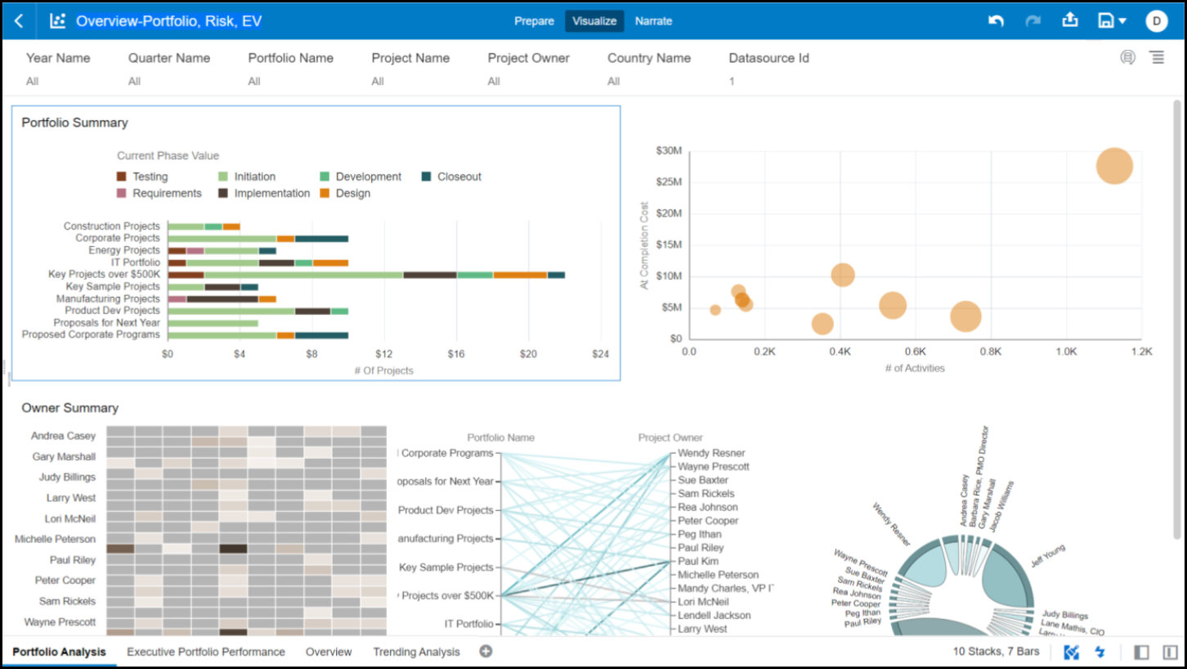This screenshot has height=669, width=1187.
Task: Open the Project Name filter
Action: tap(410, 69)
